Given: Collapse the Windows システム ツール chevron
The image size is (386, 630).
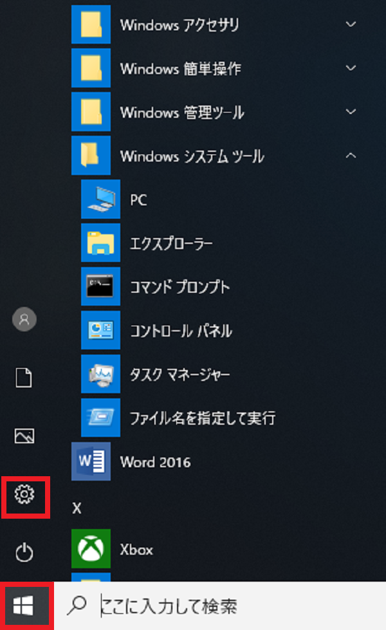Looking at the screenshot, I should [351, 155].
